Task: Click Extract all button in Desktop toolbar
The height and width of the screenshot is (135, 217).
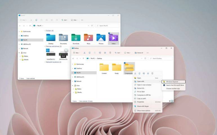Action: [x=139, y=53]
